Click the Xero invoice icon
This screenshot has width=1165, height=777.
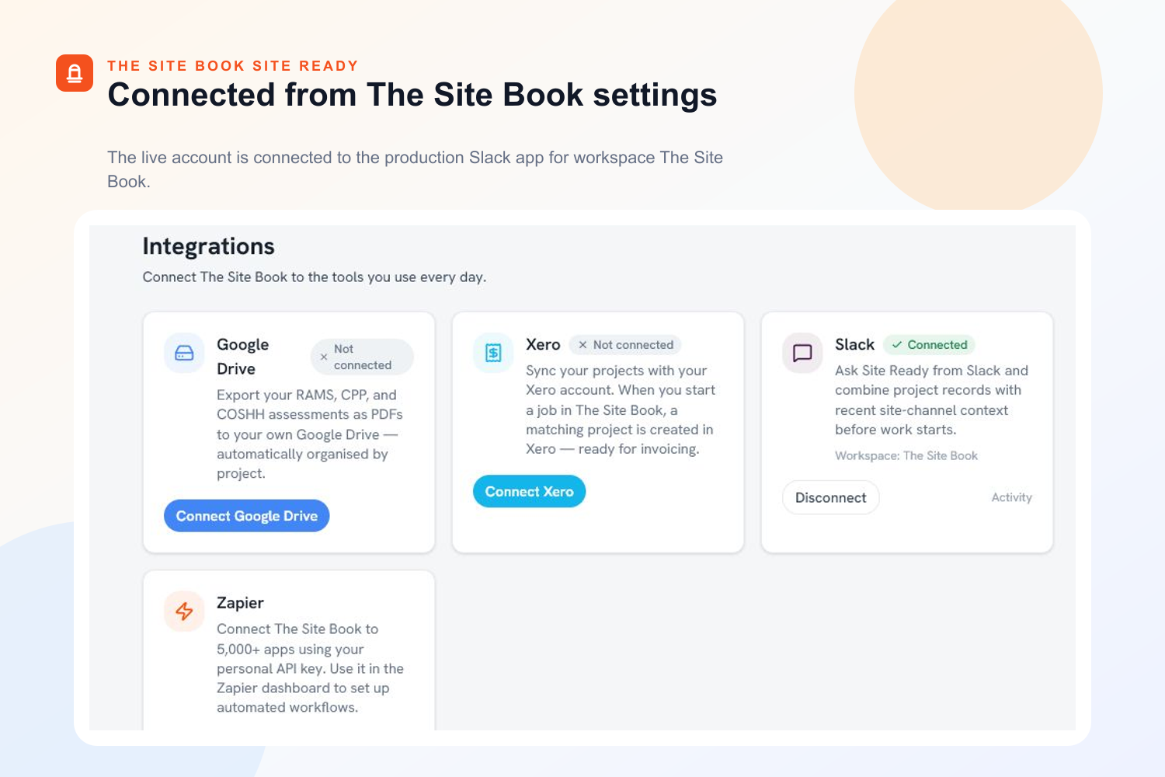[493, 354]
